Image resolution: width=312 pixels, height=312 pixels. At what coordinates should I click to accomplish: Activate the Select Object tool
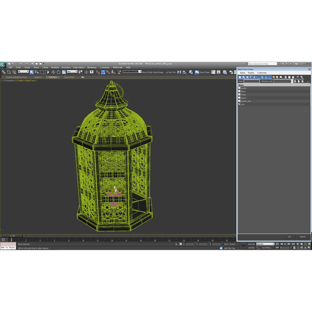(x=32, y=72)
